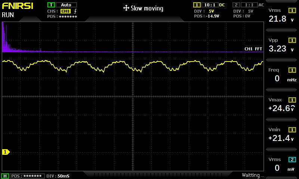
Task: Click the channel badge beside Vpp
Action: (x=292, y=40)
